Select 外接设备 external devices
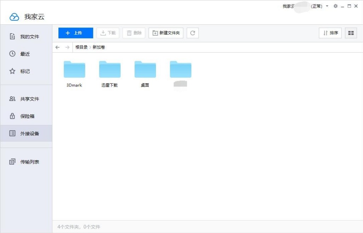Screen dimensions: 363x233 pyautogui.click(x=27, y=133)
